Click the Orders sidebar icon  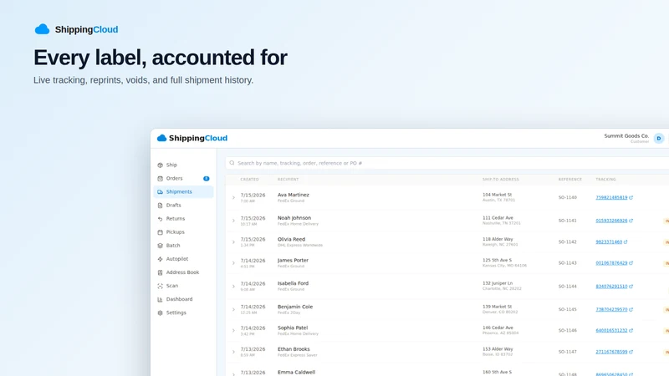[160, 179]
